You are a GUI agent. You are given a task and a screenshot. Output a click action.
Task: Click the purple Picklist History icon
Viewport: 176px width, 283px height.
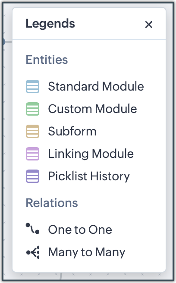tap(32, 176)
